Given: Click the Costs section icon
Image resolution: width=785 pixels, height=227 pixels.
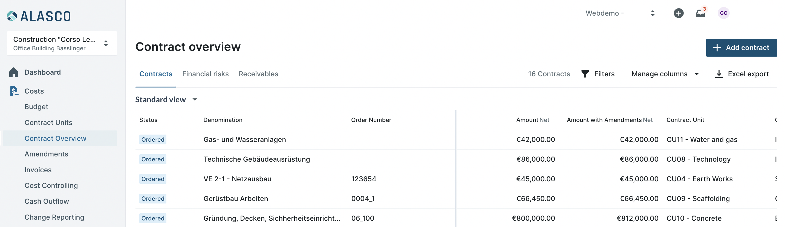Looking at the screenshot, I should [14, 91].
